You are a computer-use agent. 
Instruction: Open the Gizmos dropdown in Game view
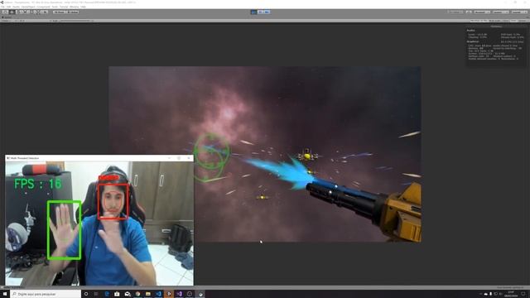[x=523, y=21]
